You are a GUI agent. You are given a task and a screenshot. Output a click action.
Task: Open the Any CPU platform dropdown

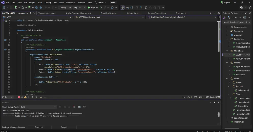pyautogui.click(x=79, y=8)
